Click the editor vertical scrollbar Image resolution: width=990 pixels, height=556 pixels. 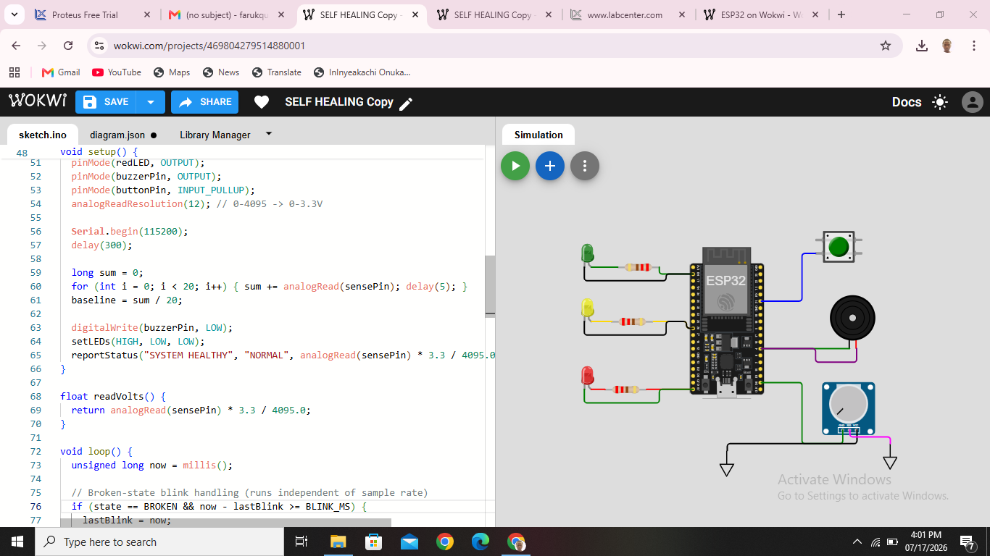click(490, 286)
